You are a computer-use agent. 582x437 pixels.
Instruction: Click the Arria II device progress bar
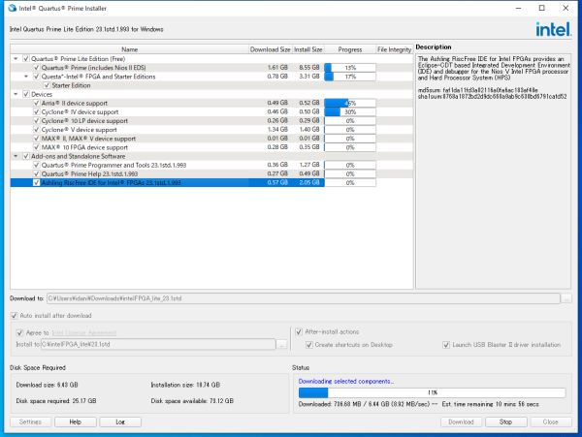[350, 103]
